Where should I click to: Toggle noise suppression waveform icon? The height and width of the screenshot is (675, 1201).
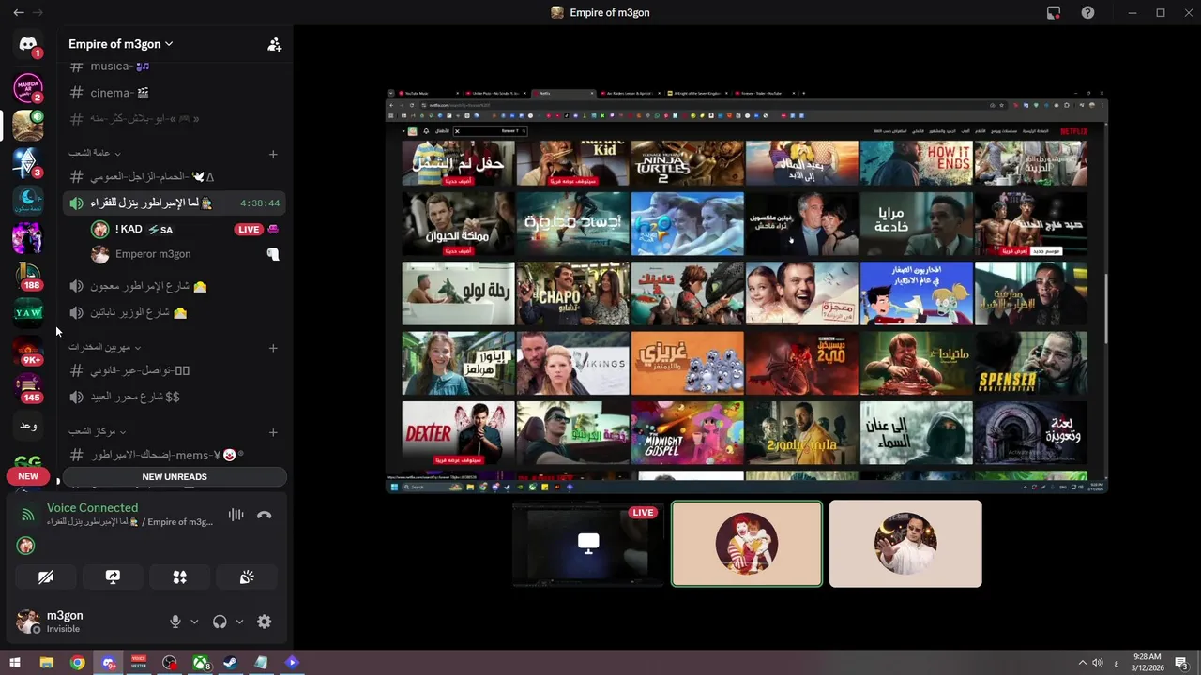point(236,515)
